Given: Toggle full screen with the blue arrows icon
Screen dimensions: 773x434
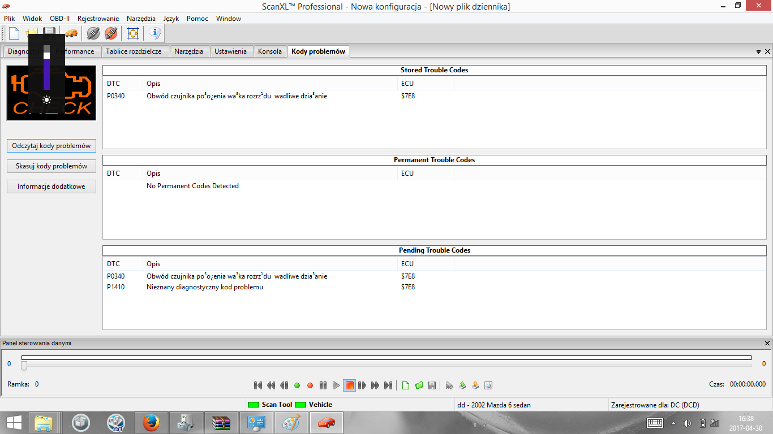Looking at the screenshot, I should pos(133,33).
